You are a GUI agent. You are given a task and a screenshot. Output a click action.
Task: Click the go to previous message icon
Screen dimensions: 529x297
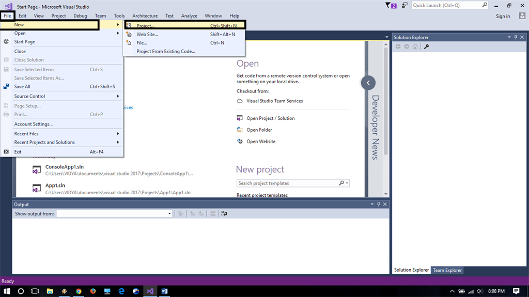coord(192,213)
